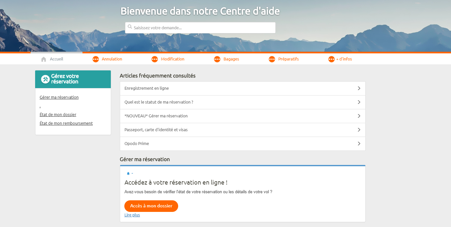
Task: Follow the Lire plus link
Action: pos(132,215)
